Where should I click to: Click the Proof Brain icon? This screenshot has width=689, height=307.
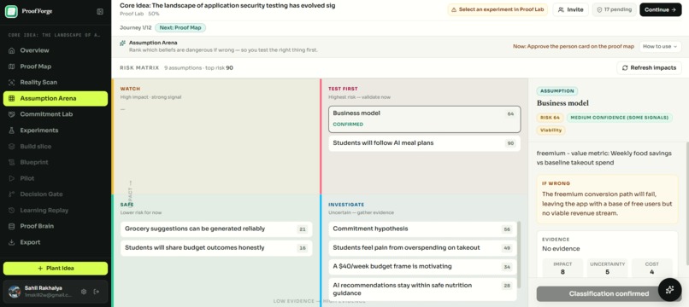(x=11, y=226)
